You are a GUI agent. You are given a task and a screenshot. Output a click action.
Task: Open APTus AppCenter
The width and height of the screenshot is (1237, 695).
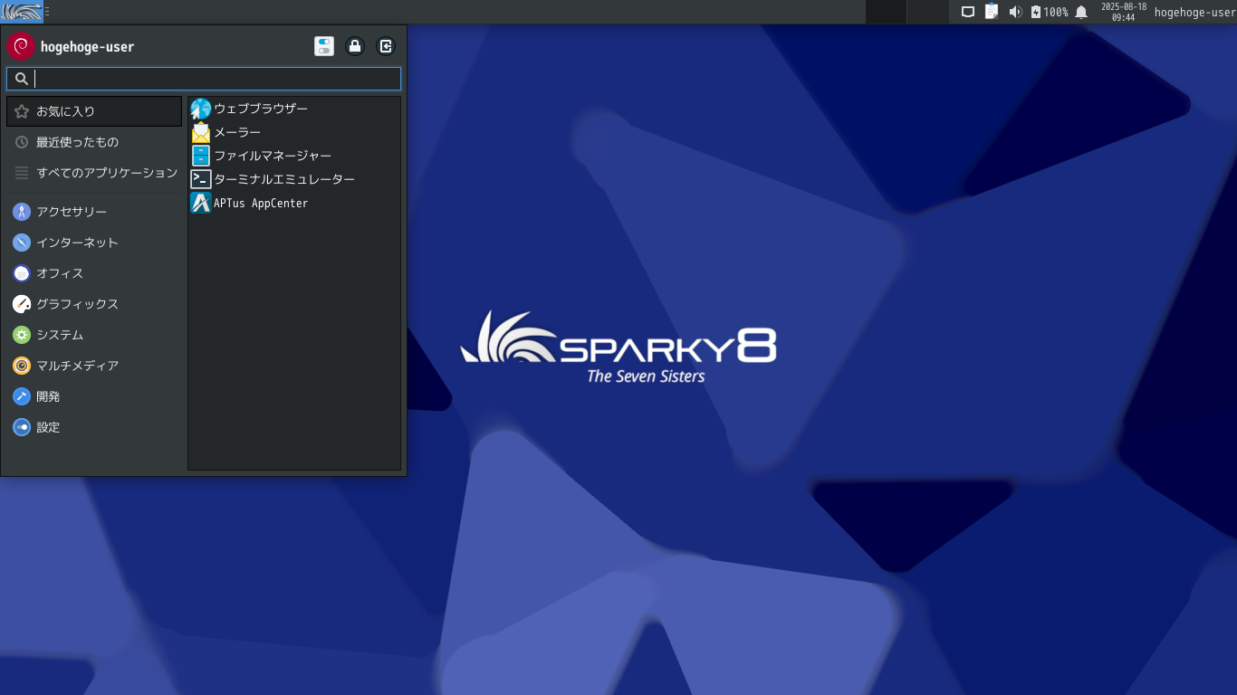coord(260,203)
